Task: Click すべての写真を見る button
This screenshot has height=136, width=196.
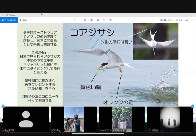Action: 9,20
